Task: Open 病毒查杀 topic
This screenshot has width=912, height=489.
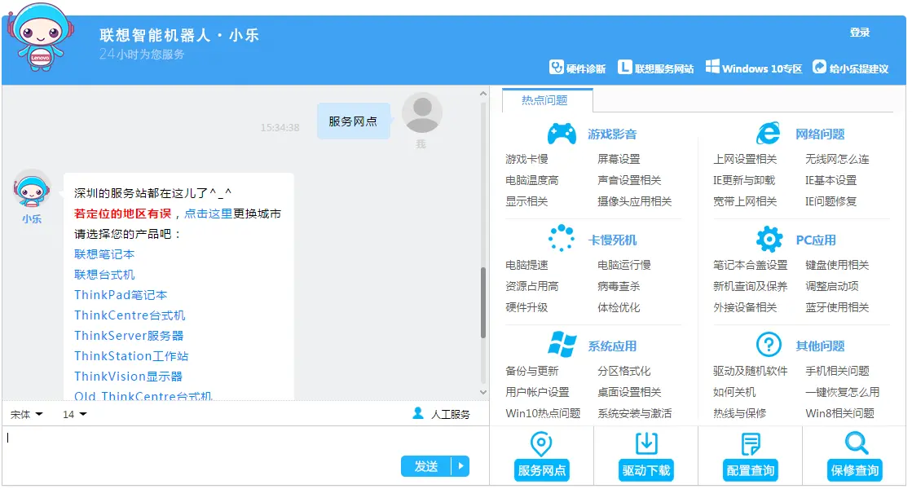Action: (x=619, y=286)
